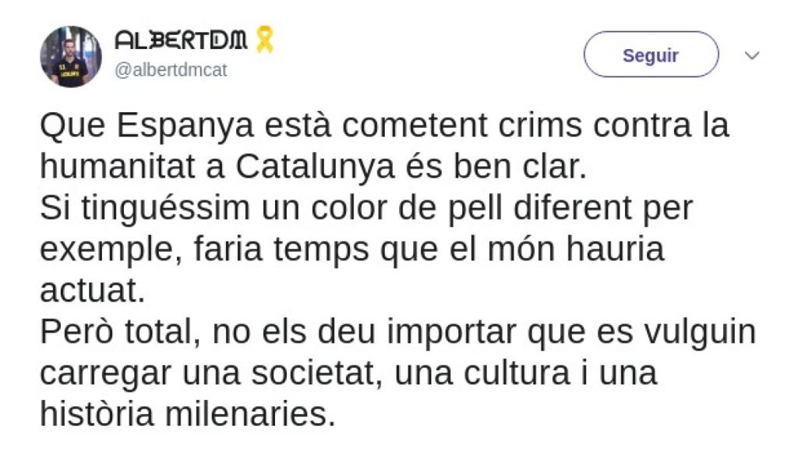The width and height of the screenshot is (798, 449).
Task: Click the word "tinguéssim" in the tweet
Action: coord(157,209)
